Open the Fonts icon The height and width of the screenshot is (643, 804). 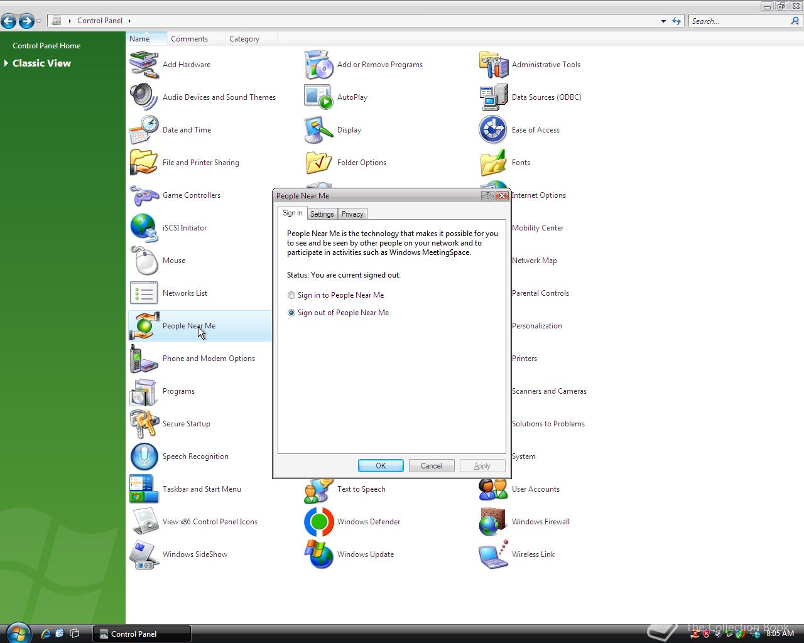coord(493,163)
